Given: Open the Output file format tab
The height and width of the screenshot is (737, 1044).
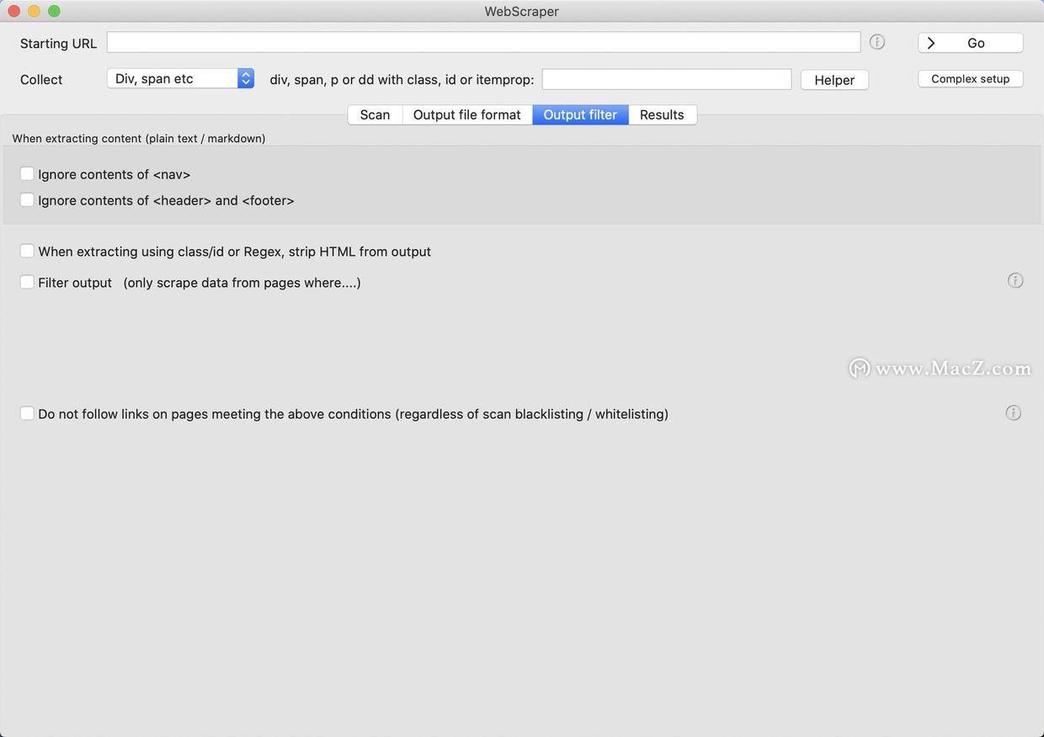Looking at the screenshot, I should tap(467, 114).
